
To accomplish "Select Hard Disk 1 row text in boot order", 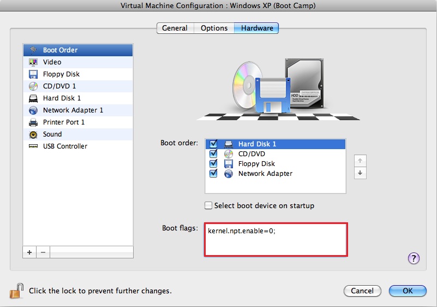I will tap(258, 144).
